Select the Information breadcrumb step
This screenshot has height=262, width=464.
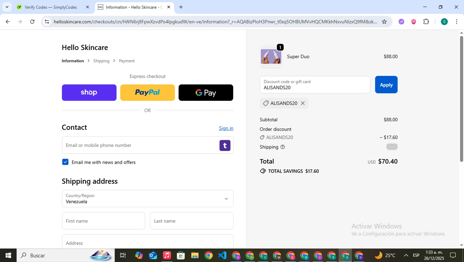[x=73, y=61]
